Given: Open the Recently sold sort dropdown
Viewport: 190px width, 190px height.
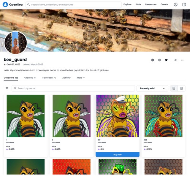Looking at the screenshot, I should [152, 88].
